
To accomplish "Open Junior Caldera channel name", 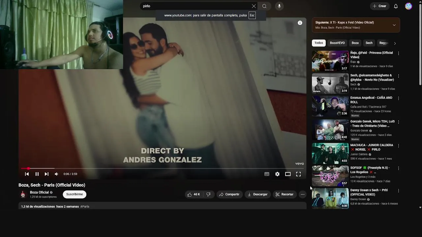I will (x=359, y=154).
